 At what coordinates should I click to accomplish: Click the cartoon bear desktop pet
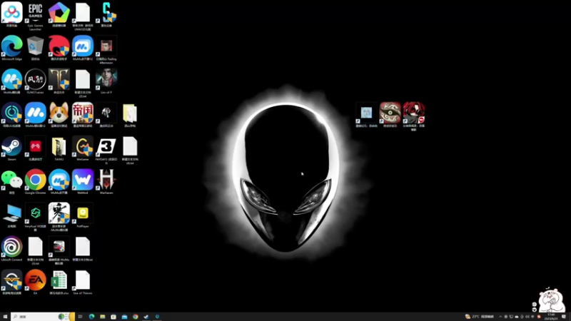pyautogui.click(x=550, y=300)
